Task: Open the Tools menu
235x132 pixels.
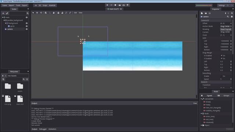Action: [18, 5]
